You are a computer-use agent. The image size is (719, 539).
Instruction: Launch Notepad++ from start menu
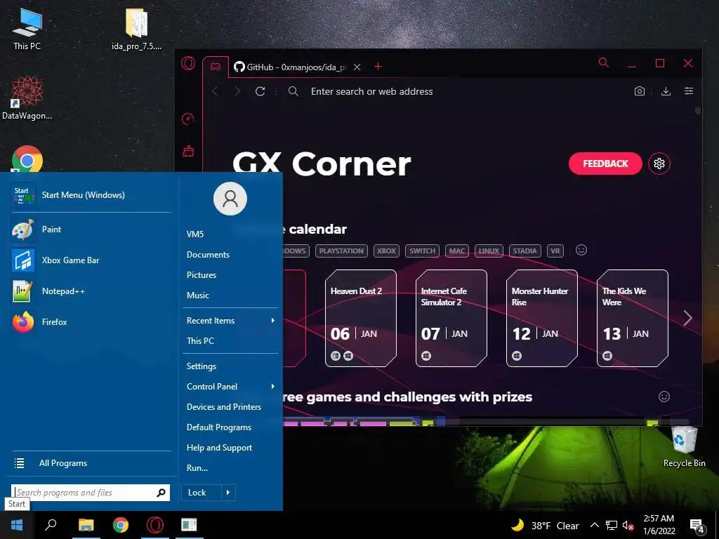coord(91,291)
